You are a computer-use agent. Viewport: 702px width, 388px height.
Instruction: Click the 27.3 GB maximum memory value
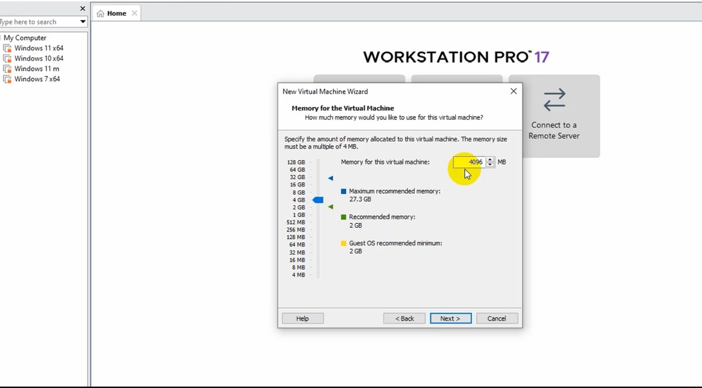[360, 199]
